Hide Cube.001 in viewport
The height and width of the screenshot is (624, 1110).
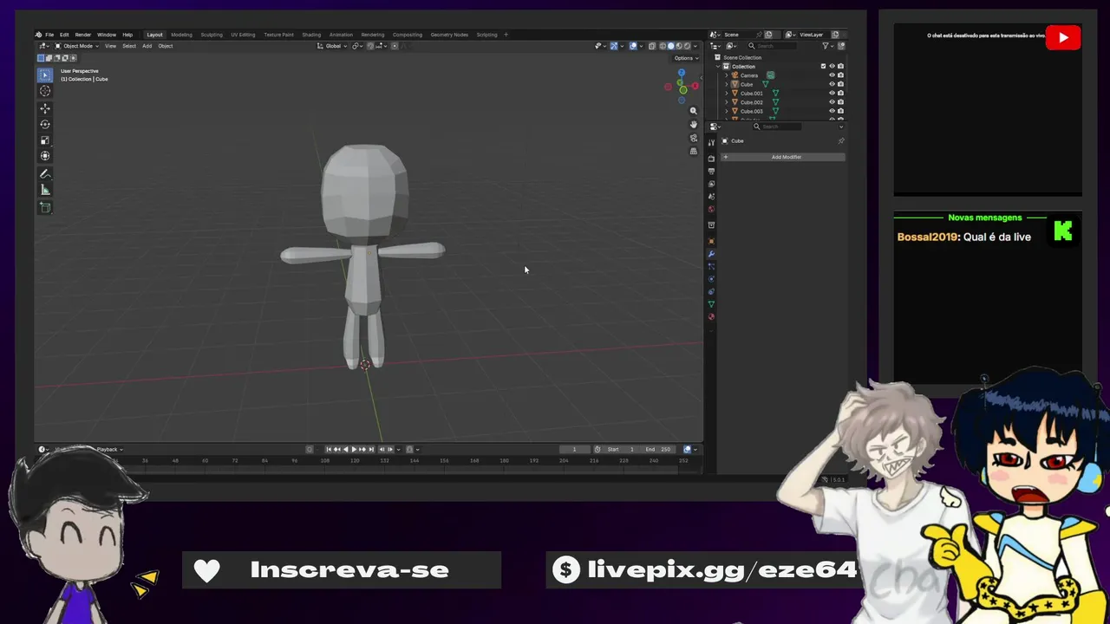click(x=832, y=93)
